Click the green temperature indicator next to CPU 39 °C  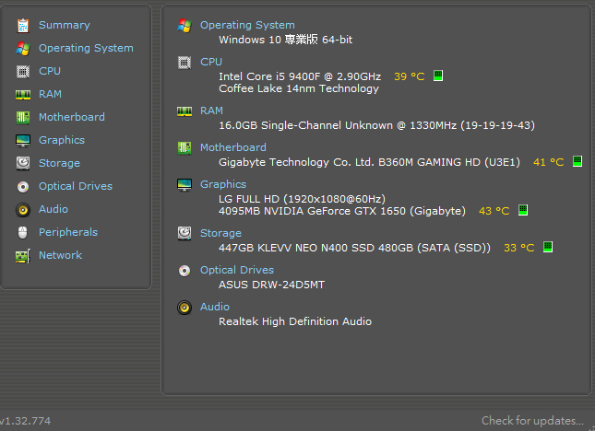point(438,76)
